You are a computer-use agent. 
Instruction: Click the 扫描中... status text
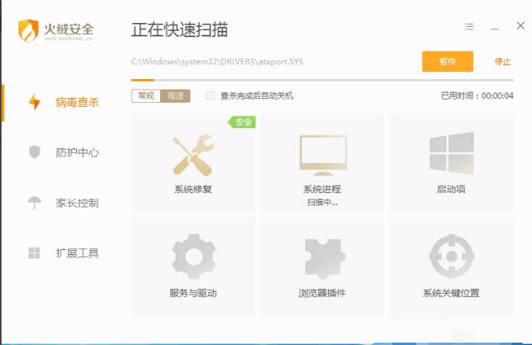pyautogui.click(x=323, y=203)
